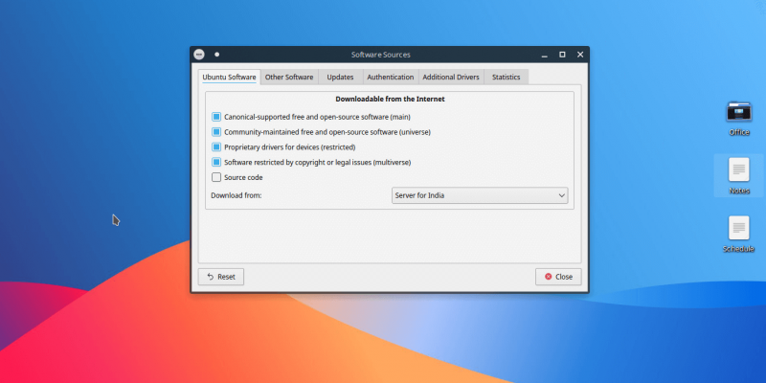Switch to the Other Software tab
Viewport: 766px width, 383px height.
pos(289,78)
